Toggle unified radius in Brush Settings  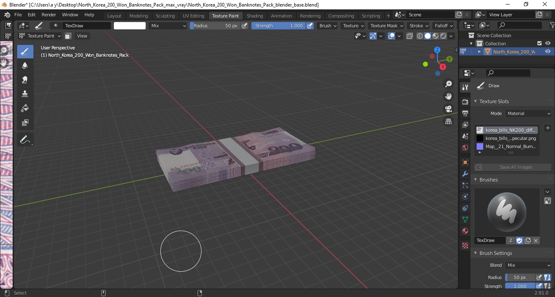point(547,277)
